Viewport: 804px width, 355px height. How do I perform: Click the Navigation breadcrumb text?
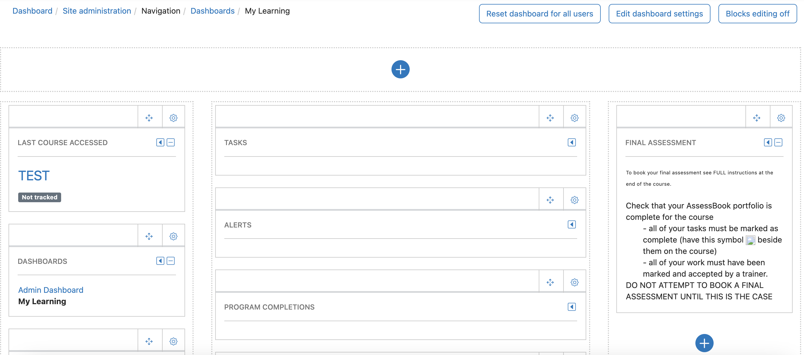(161, 11)
